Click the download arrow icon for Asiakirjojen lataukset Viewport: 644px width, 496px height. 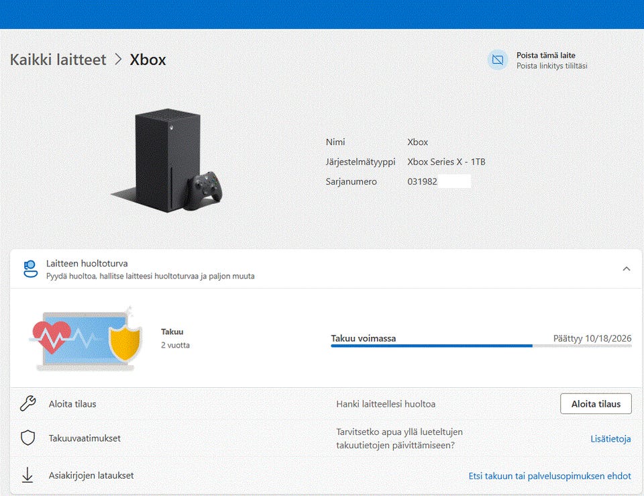click(x=28, y=475)
